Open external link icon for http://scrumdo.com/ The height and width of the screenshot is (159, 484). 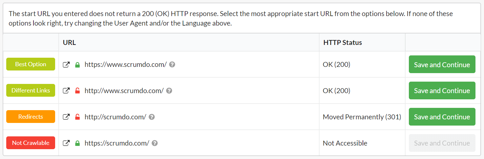pyautogui.click(x=66, y=117)
